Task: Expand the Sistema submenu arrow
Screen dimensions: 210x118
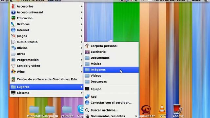Action: tap(81, 93)
